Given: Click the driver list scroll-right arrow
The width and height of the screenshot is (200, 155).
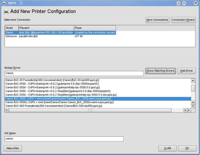Looking at the screenshot, I should pyautogui.click(x=189, y=110).
